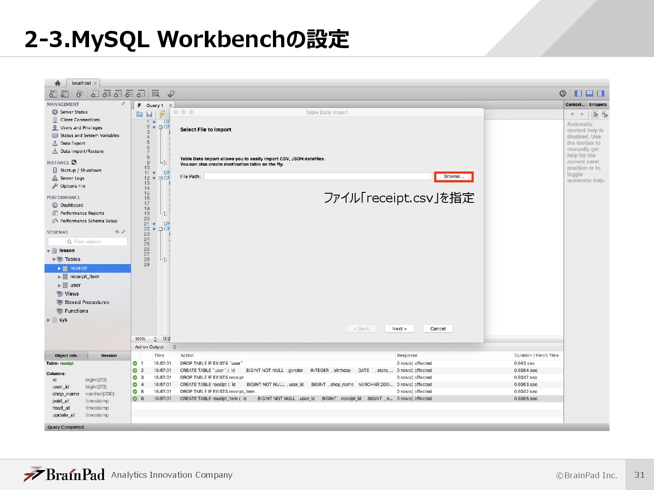Click the Next > button
Screen dimensions: 654x490
click(400, 328)
